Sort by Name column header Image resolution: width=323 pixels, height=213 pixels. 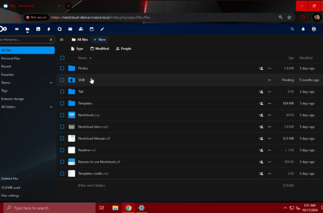(x=84, y=58)
